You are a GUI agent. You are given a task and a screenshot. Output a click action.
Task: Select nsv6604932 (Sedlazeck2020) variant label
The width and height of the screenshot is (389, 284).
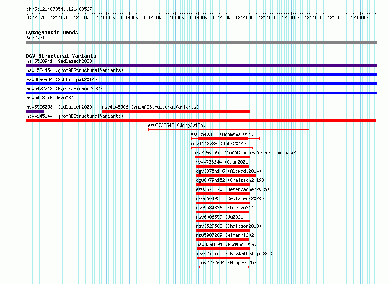tap(230, 198)
